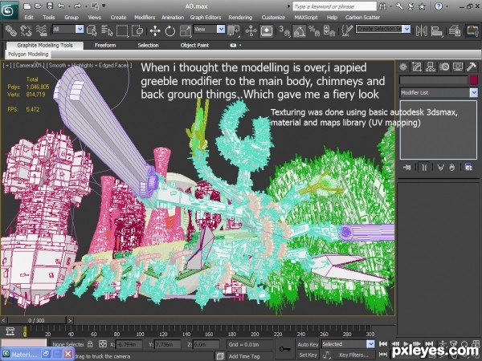482x361 pixels.
Task: Open the Modify command panel tab
Action: 417,67
